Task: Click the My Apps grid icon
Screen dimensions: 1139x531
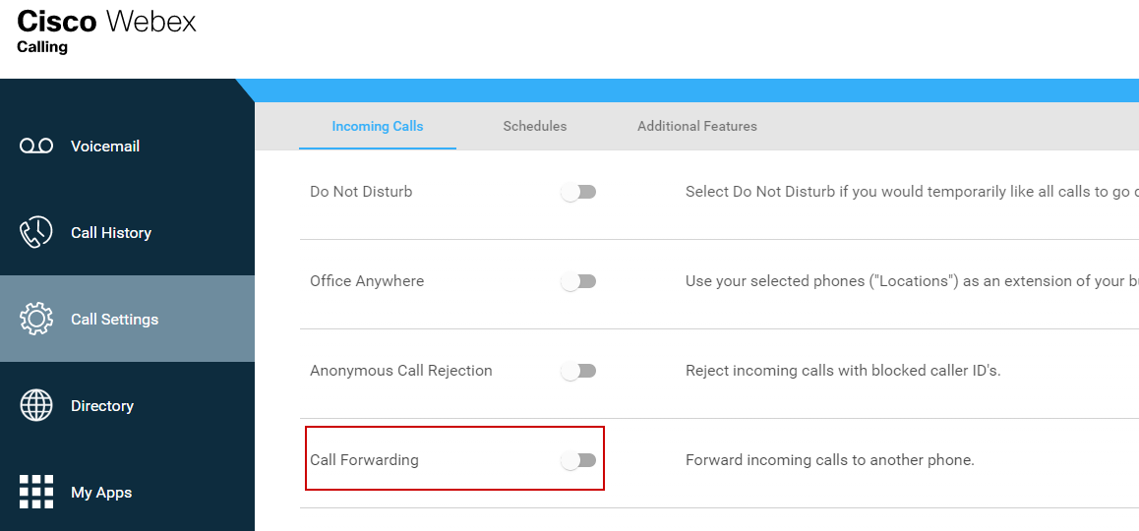Action: (36, 492)
